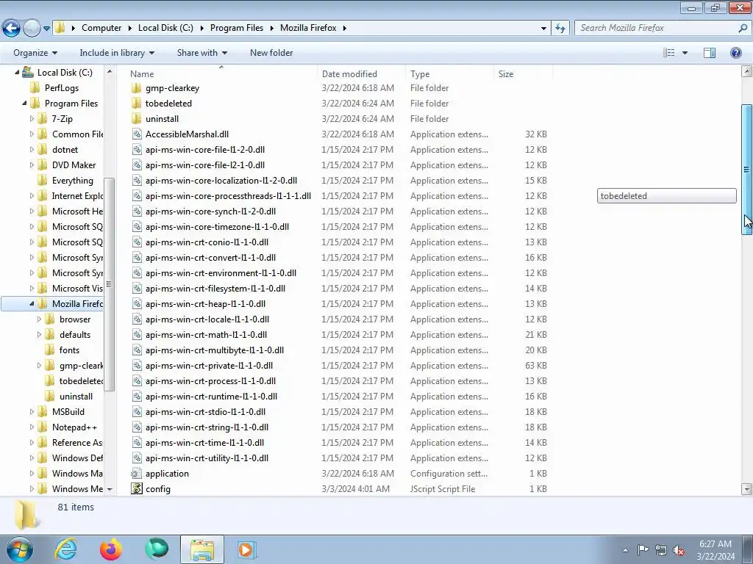Image resolution: width=753 pixels, height=564 pixels.
Task: Open Internet Explorer from the taskbar
Action: (x=65, y=549)
